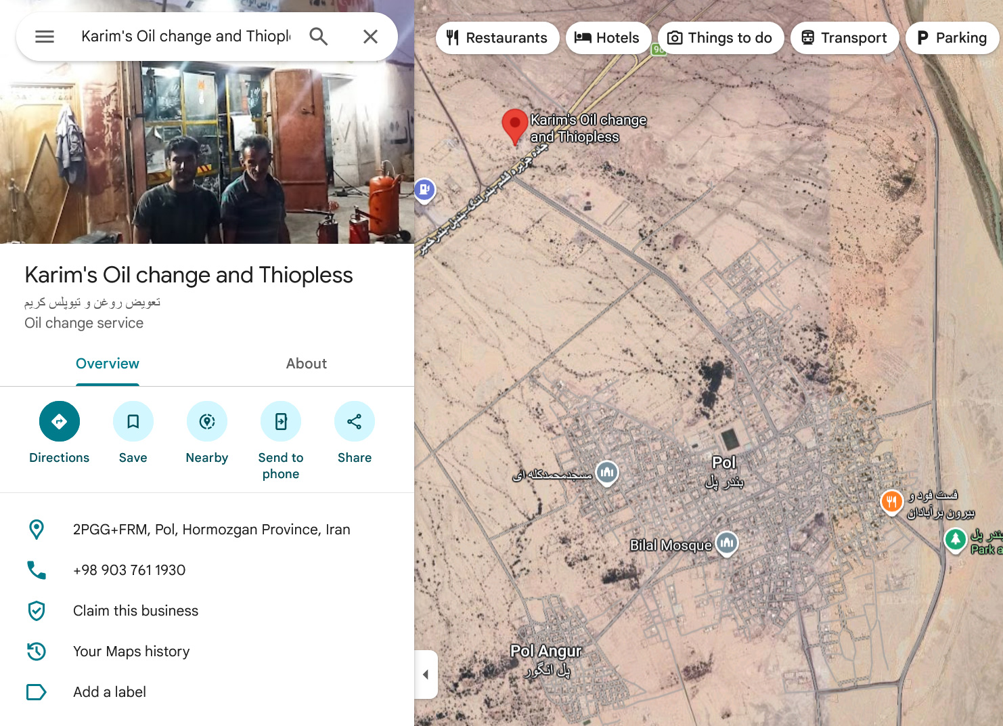Click the Karim's Oil change and Thiopless title
This screenshot has width=1003, height=726.
189,275
